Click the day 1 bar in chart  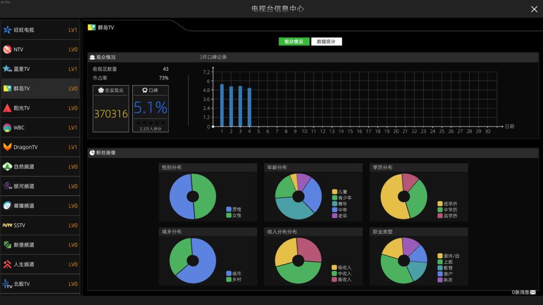pos(222,106)
